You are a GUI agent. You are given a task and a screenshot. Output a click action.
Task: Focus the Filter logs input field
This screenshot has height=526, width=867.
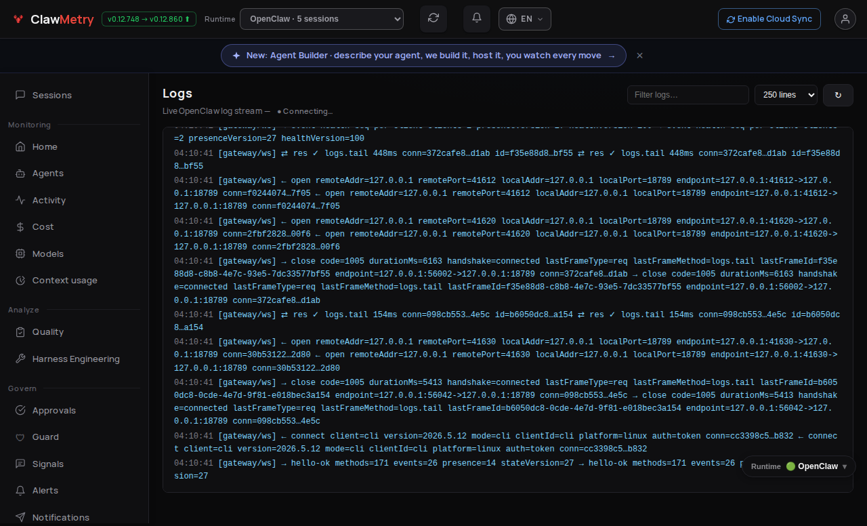688,95
